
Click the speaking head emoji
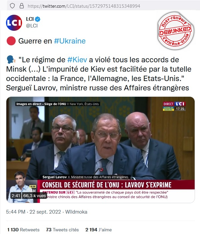(11, 60)
